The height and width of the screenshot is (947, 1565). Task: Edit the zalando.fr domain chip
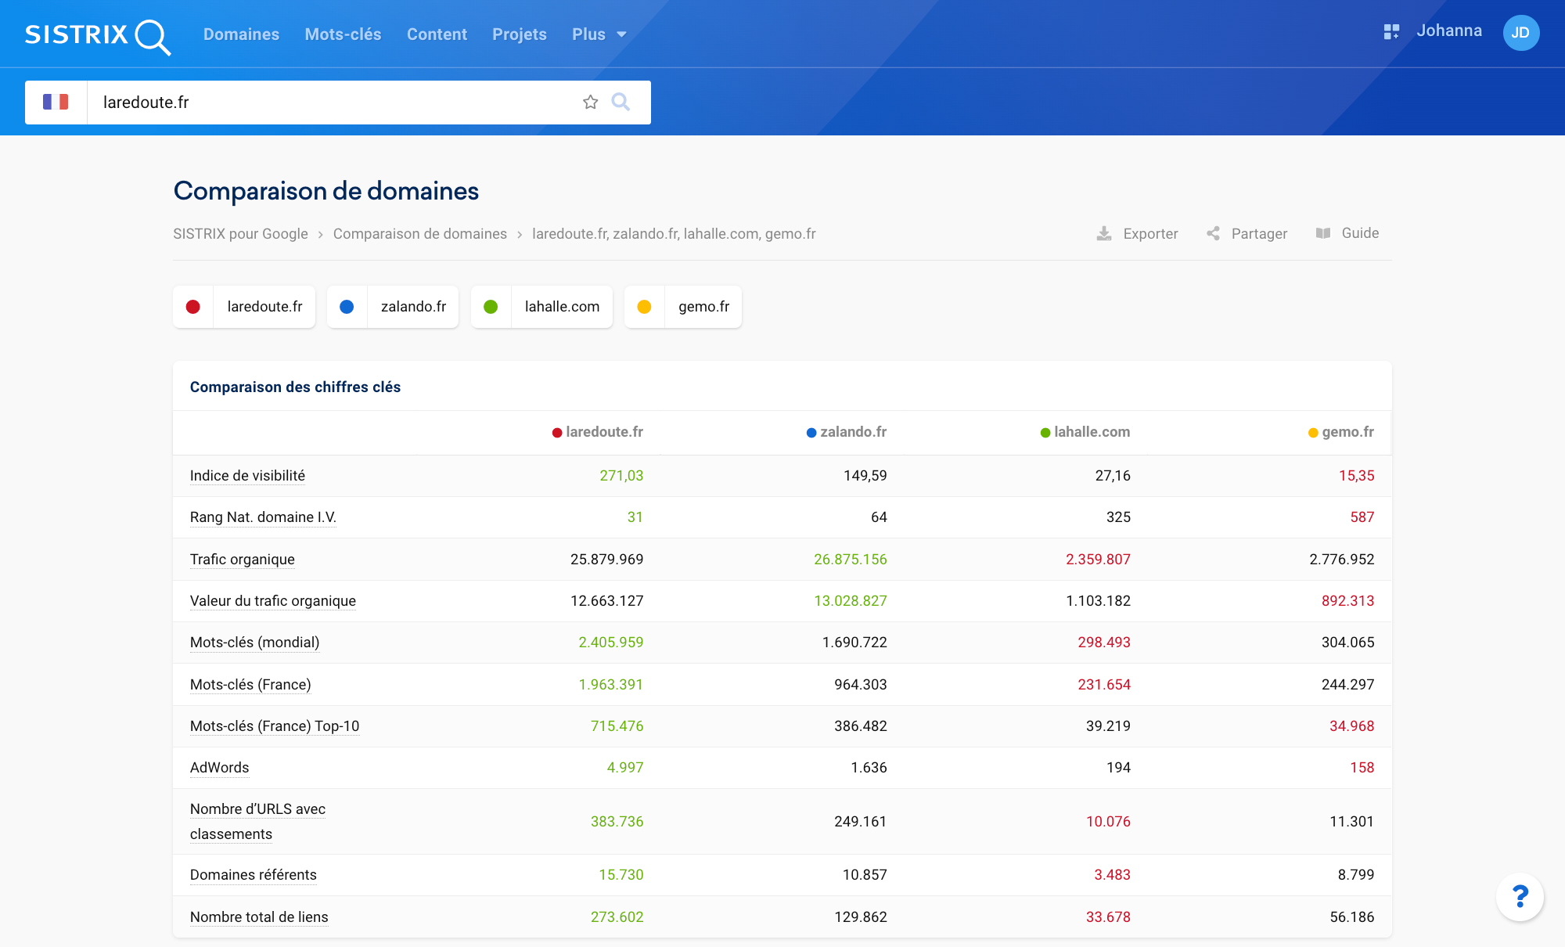click(413, 307)
